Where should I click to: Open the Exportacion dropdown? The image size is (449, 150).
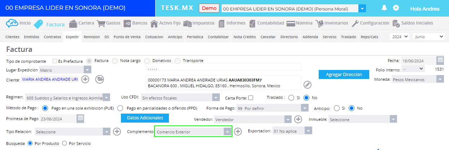(292, 131)
